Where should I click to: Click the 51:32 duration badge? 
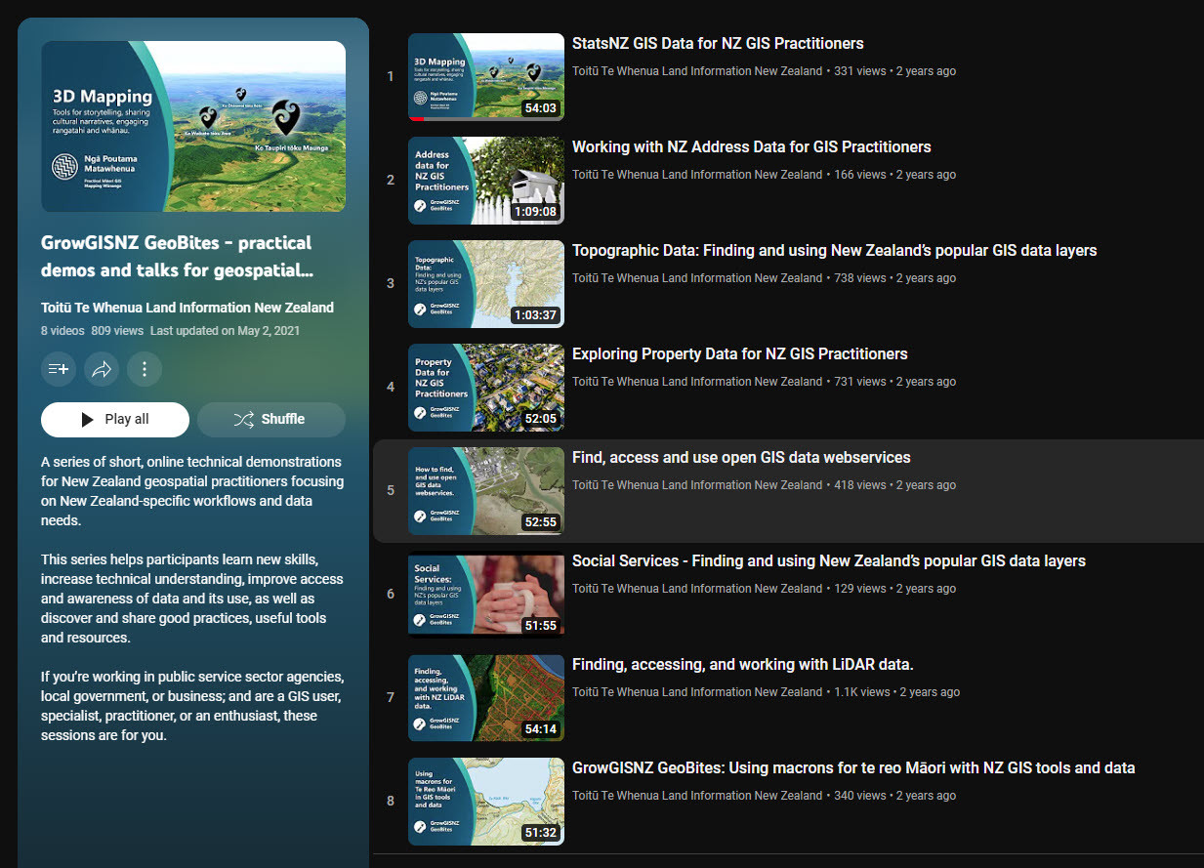(540, 833)
